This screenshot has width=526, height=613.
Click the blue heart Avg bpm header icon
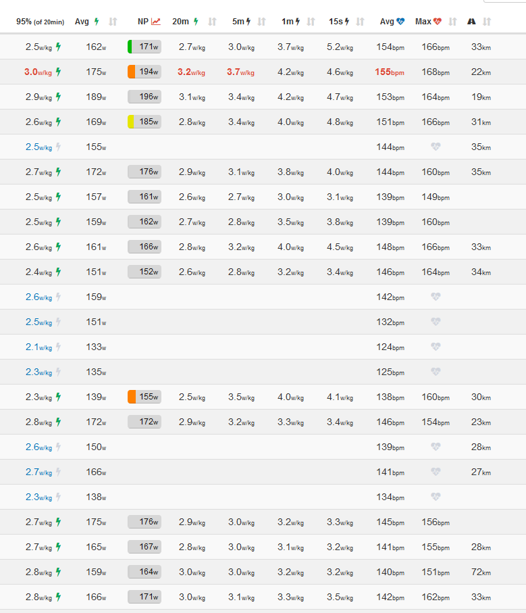401,22
